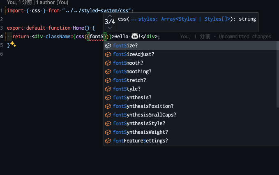The height and width of the screenshot is (175, 279).
Task: Click the css signature help text
Action: 187,19
